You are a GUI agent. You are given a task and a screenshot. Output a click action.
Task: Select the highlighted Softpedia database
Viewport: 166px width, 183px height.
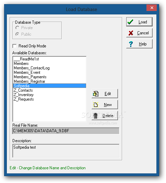coord(49,86)
